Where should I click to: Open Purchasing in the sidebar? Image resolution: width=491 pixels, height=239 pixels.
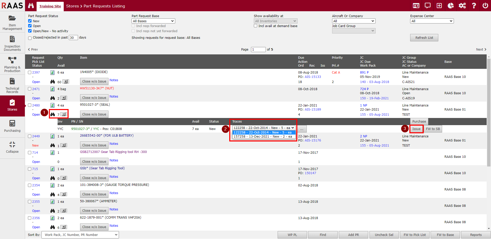(12, 126)
